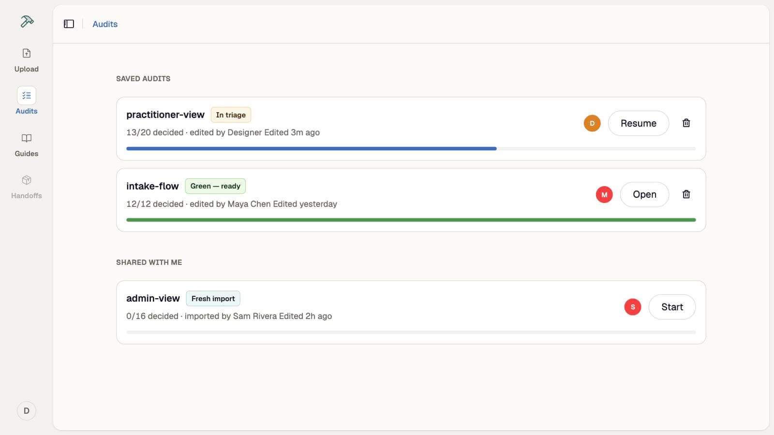
Task: Click the admin-view empty progress bar
Action: tap(411, 333)
